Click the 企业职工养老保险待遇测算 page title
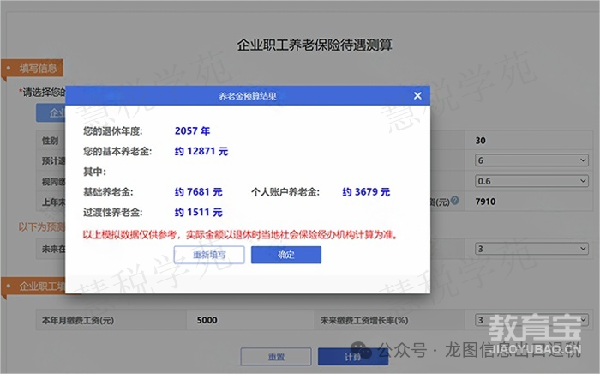This screenshot has height=374, width=600. pos(315,45)
